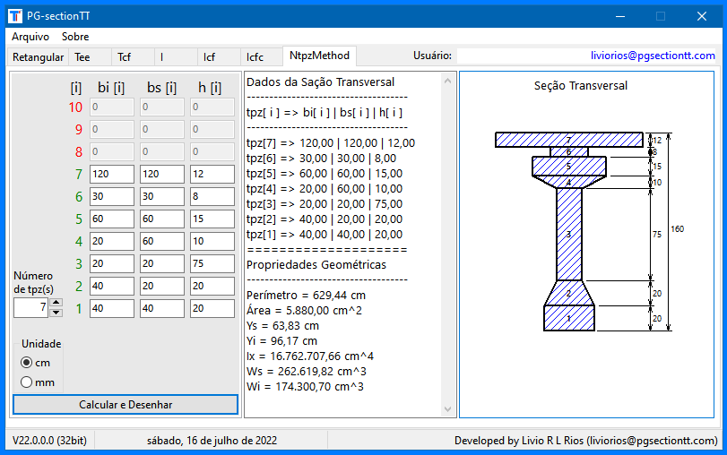Click trapezoid 1 base in section drawing
727x455 pixels.
(x=569, y=318)
